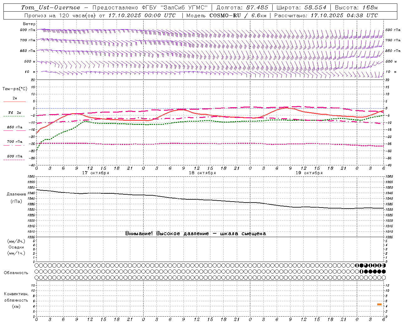Click 'Рассчитано: 17.10.2025 04:38 UTC' timestamp
The height and width of the screenshot is (322, 402).
[326, 15]
